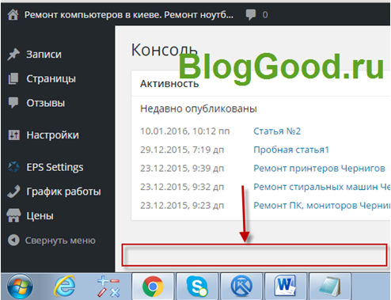Open the calculator tools taskbar icon

(x=108, y=287)
